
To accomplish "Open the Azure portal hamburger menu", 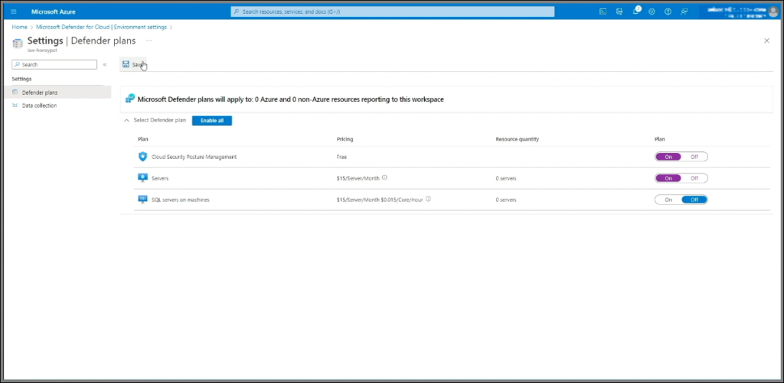I will click(14, 11).
